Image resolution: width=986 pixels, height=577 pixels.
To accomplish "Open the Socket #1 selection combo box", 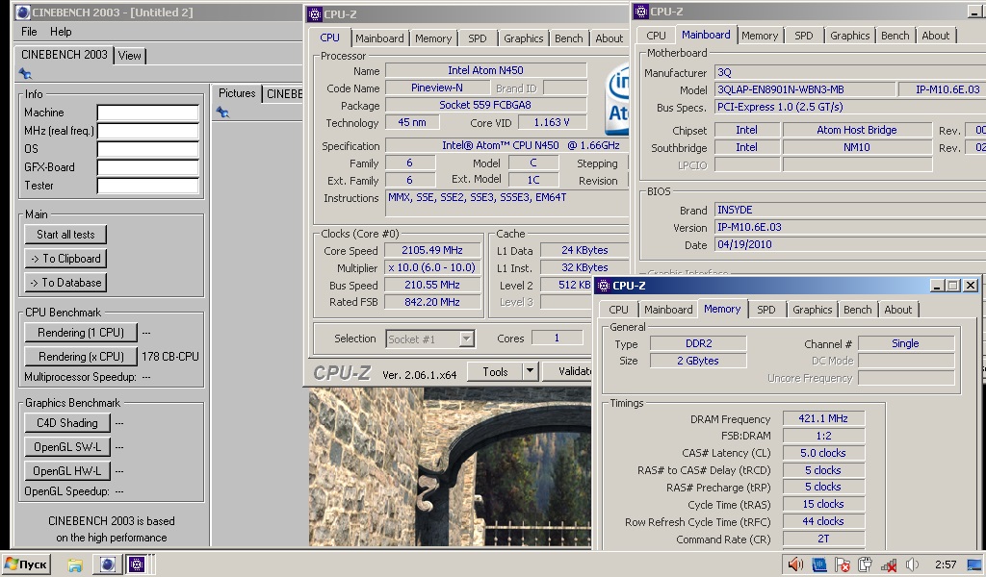I will pyautogui.click(x=430, y=339).
